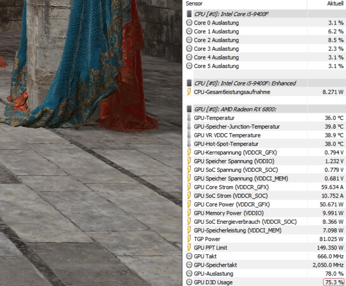The image size is (346, 286).
Task: Click the Aktuell column header
Action: pos(335,3)
